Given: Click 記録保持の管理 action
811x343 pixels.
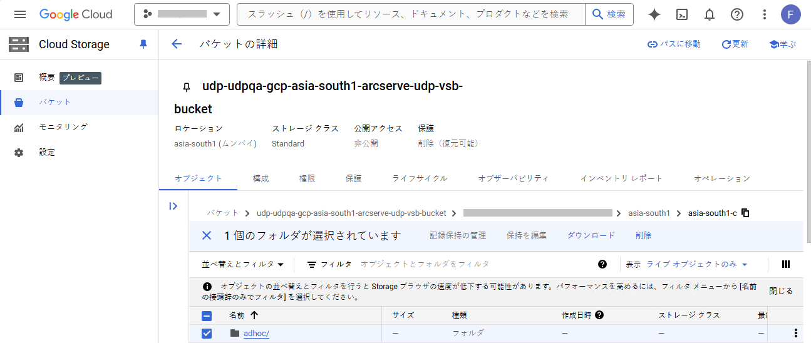Looking at the screenshot, I should point(458,235).
